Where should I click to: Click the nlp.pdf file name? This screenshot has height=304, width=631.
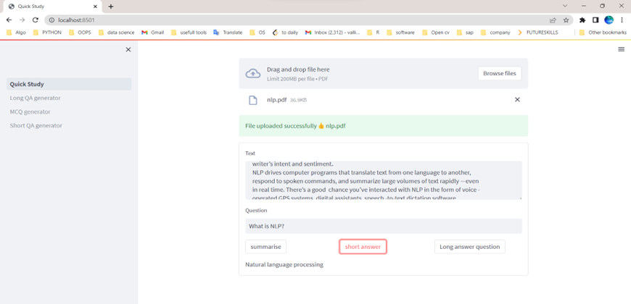277,100
